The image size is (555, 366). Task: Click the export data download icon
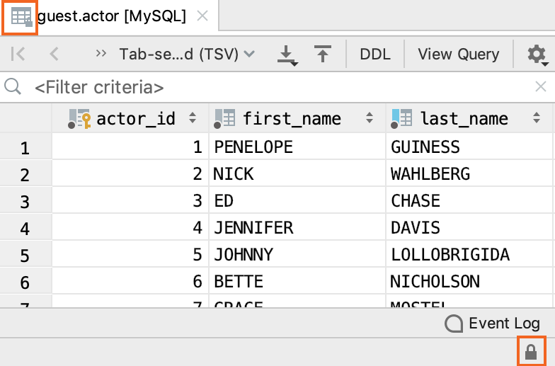tap(287, 55)
